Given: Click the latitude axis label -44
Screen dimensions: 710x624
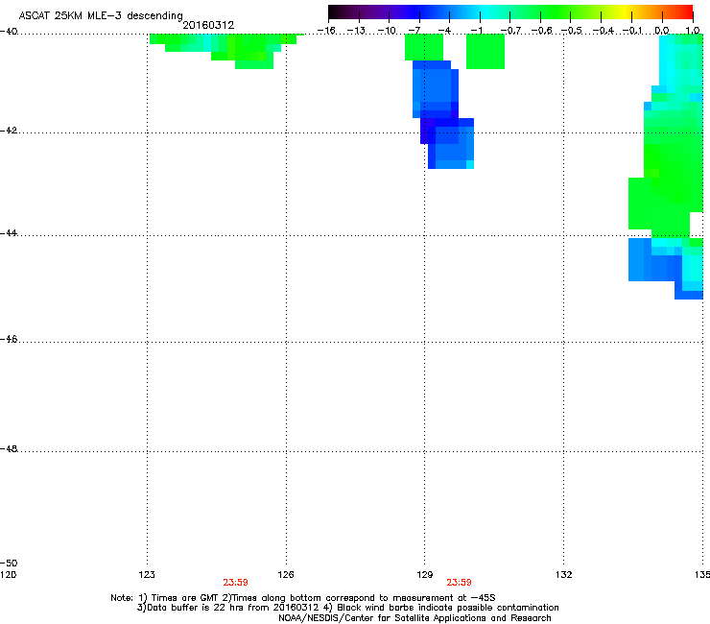Looking at the screenshot, I should point(9,233).
